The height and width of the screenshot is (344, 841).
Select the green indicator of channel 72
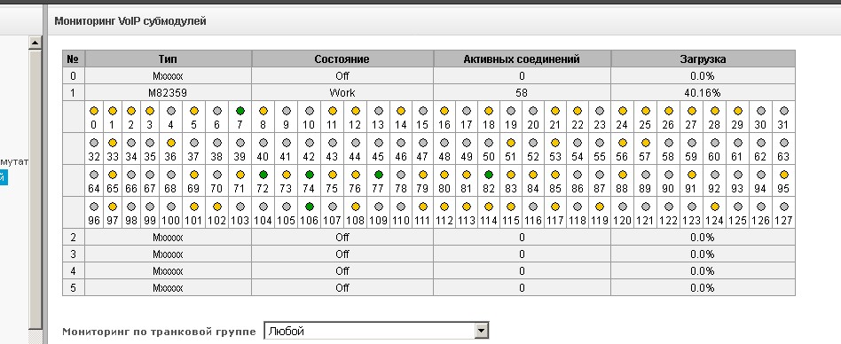click(263, 175)
